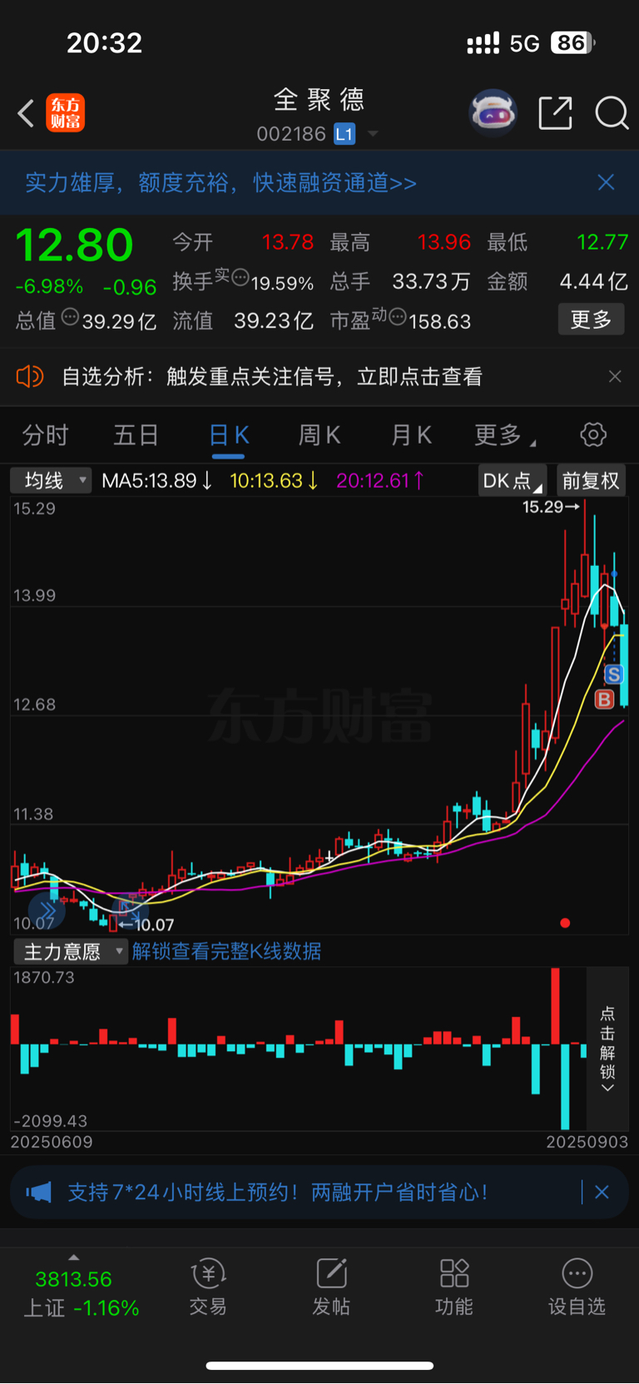
Task: Open 发帖 post icon
Action: coord(331,1287)
